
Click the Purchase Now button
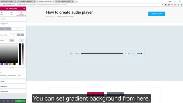click(x=156, y=14)
